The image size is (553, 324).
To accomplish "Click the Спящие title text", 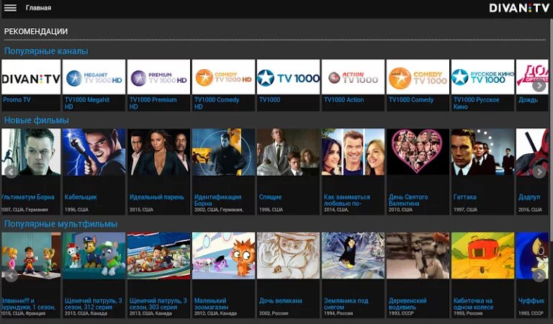I will pos(270,197).
